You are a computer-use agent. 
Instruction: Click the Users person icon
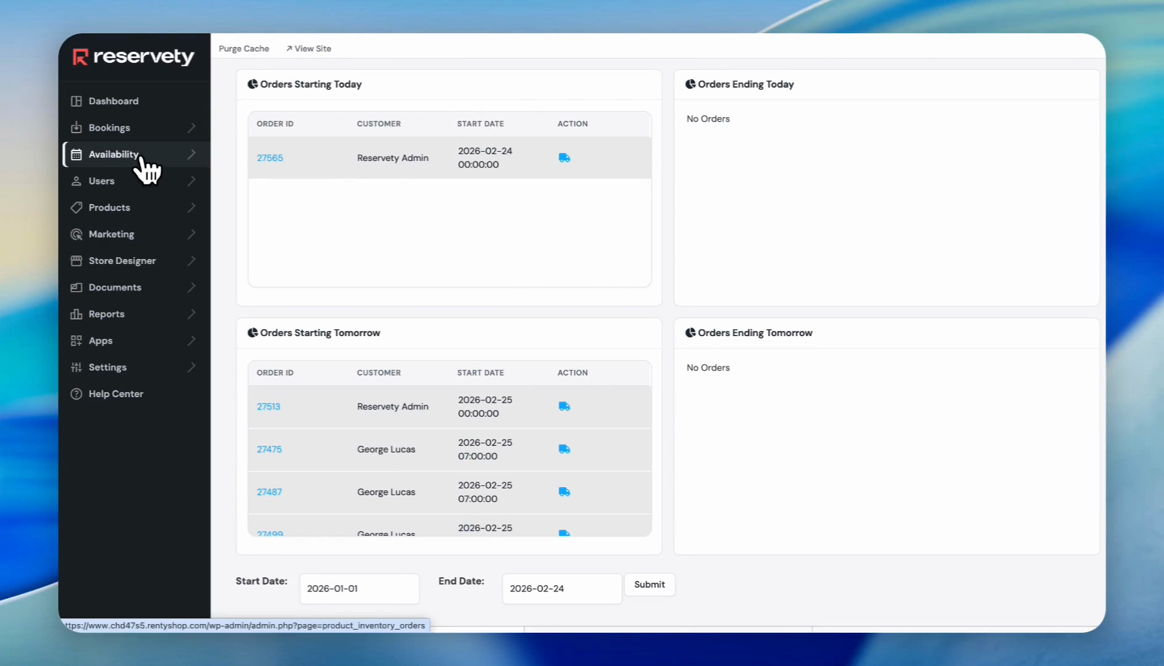pos(76,181)
